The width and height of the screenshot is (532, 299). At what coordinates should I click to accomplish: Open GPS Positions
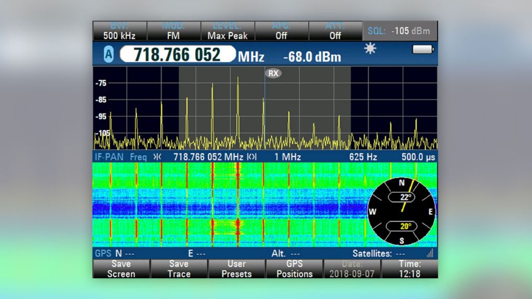[295, 269]
